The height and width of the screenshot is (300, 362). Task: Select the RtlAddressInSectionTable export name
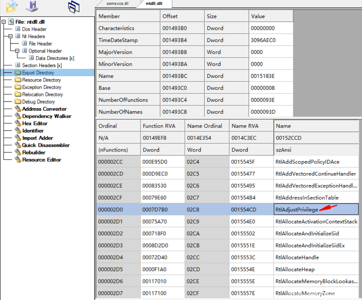pos(307,198)
